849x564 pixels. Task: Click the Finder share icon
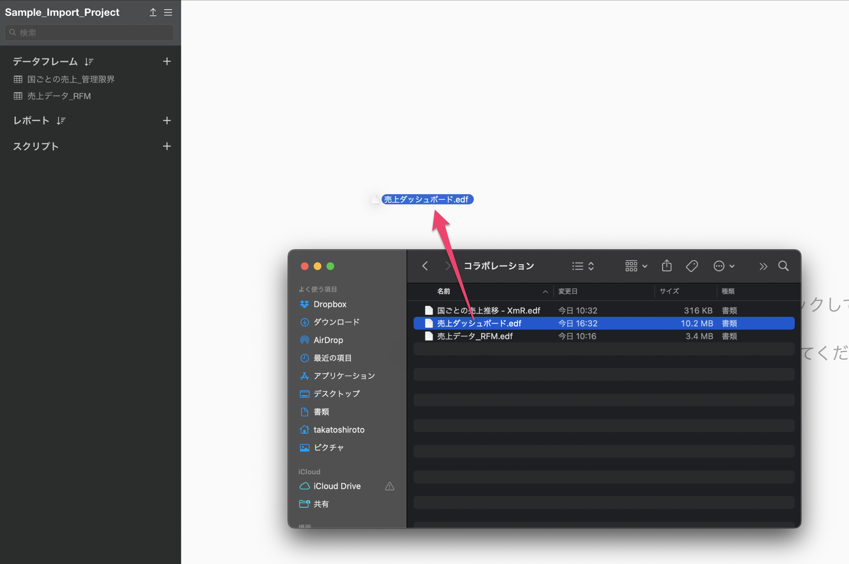click(666, 266)
